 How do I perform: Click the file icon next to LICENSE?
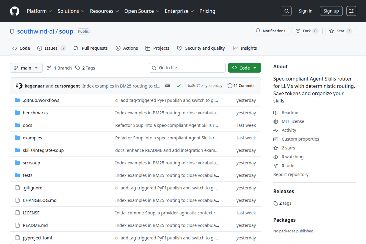click(x=17, y=213)
